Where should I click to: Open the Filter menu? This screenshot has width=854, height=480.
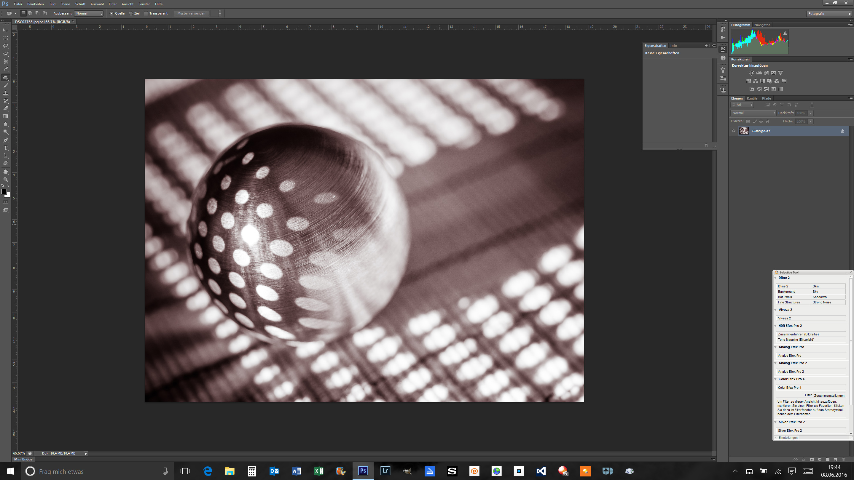(112, 4)
